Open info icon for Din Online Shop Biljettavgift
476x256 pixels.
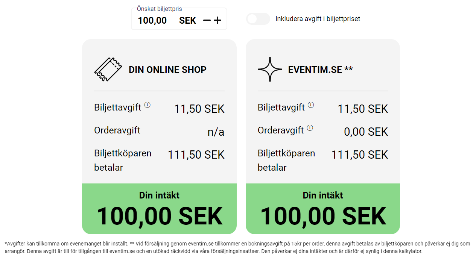point(148,105)
